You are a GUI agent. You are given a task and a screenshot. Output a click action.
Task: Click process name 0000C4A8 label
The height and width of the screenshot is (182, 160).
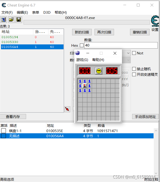point(80,18)
